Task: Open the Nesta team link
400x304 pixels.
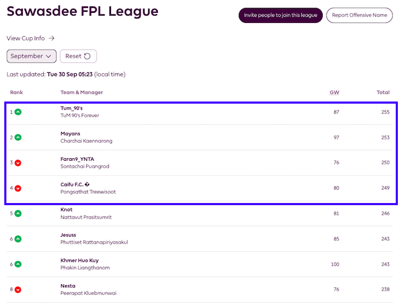Action: tap(68, 286)
